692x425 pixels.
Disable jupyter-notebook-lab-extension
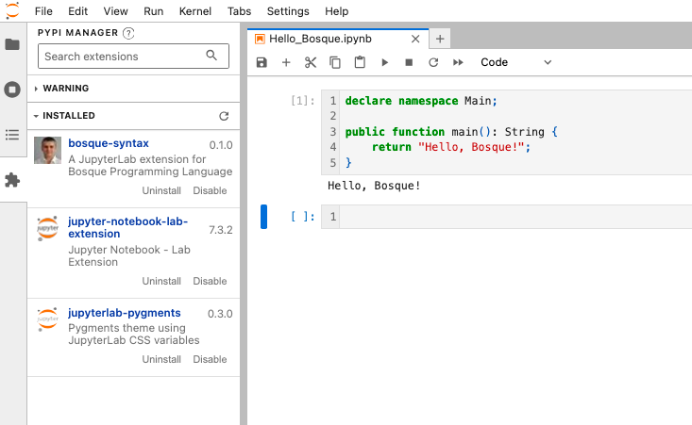pos(211,281)
